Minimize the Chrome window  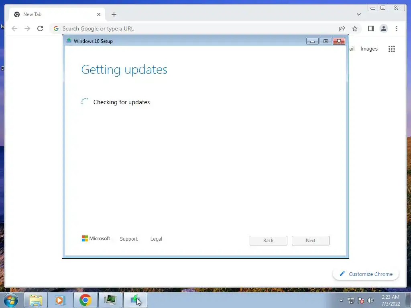373,8
